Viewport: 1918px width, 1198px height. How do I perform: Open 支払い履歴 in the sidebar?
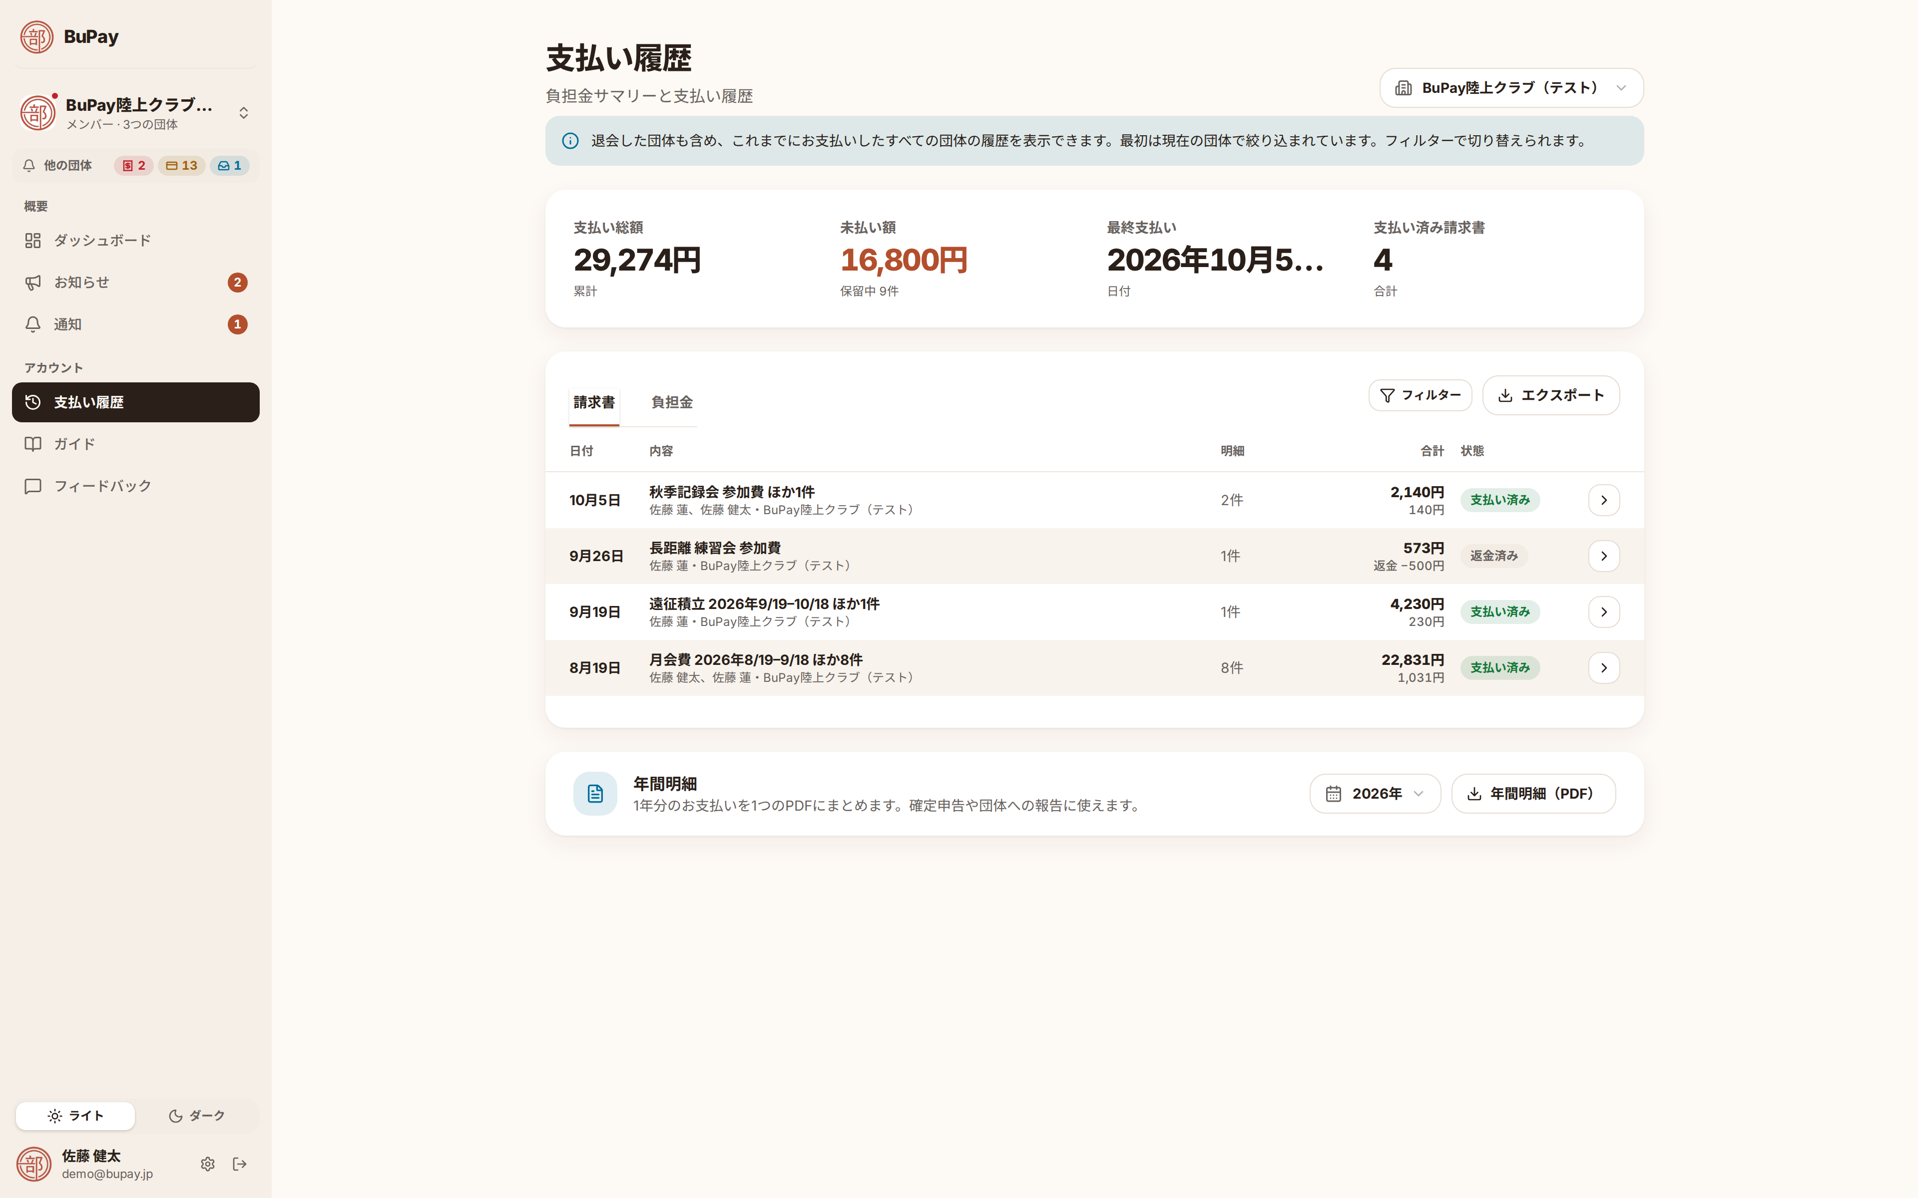coord(135,402)
